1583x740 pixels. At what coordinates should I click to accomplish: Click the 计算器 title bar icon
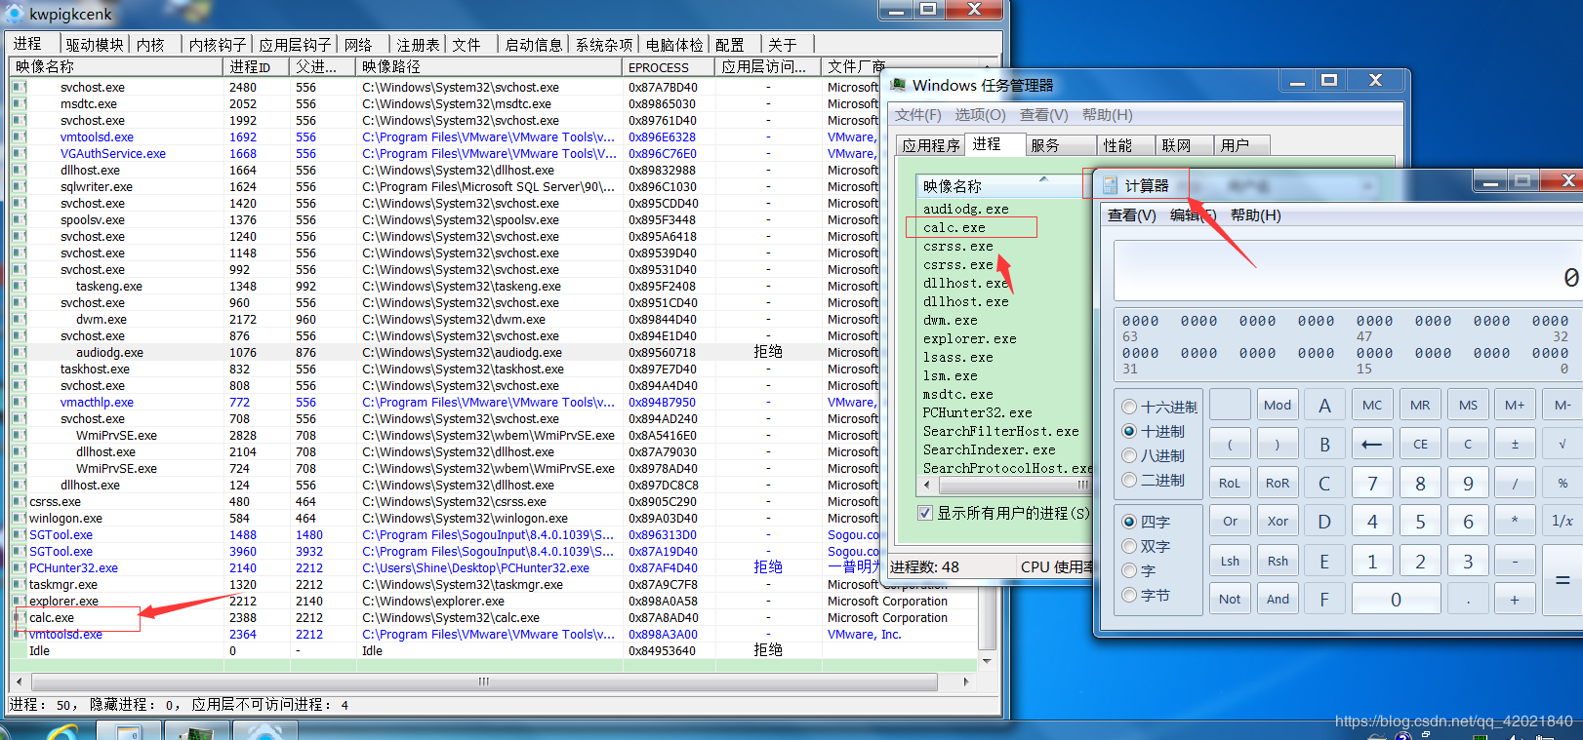1110,185
